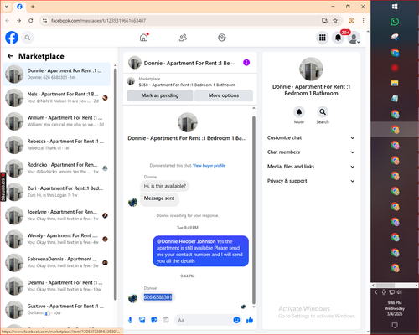
Task: Click the taskbar volume speaker icon
Action: click(400, 292)
